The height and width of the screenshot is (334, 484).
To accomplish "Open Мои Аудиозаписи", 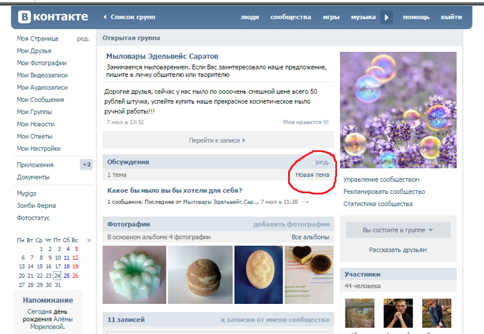I will [42, 88].
